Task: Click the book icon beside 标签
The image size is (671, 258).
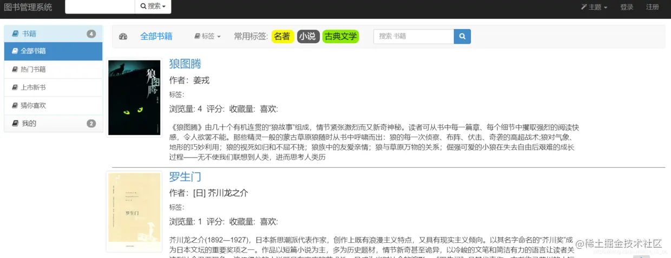Action: (x=197, y=37)
